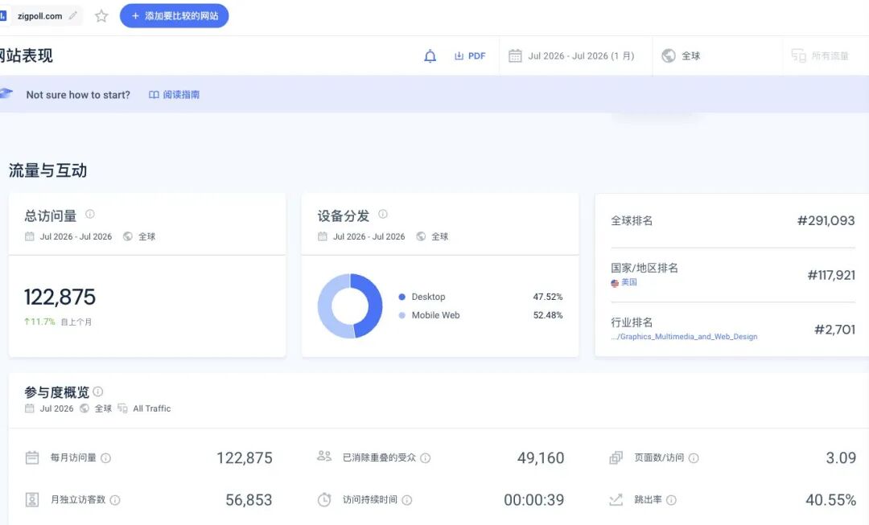
Task: Click the info icon beside 访问持续时间
Action: click(407, 500)
